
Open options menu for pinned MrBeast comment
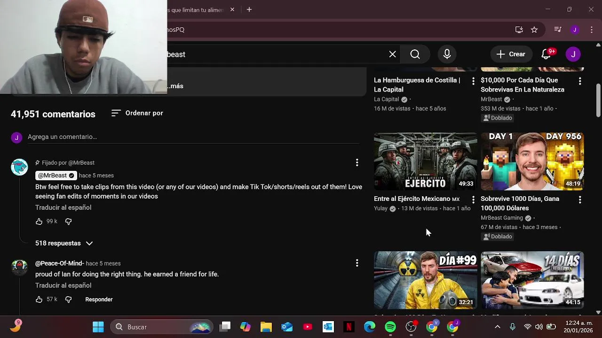click(357, 162)
